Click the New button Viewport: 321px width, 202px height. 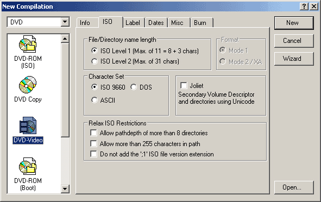pyautogui.click(x=294, y=23)
